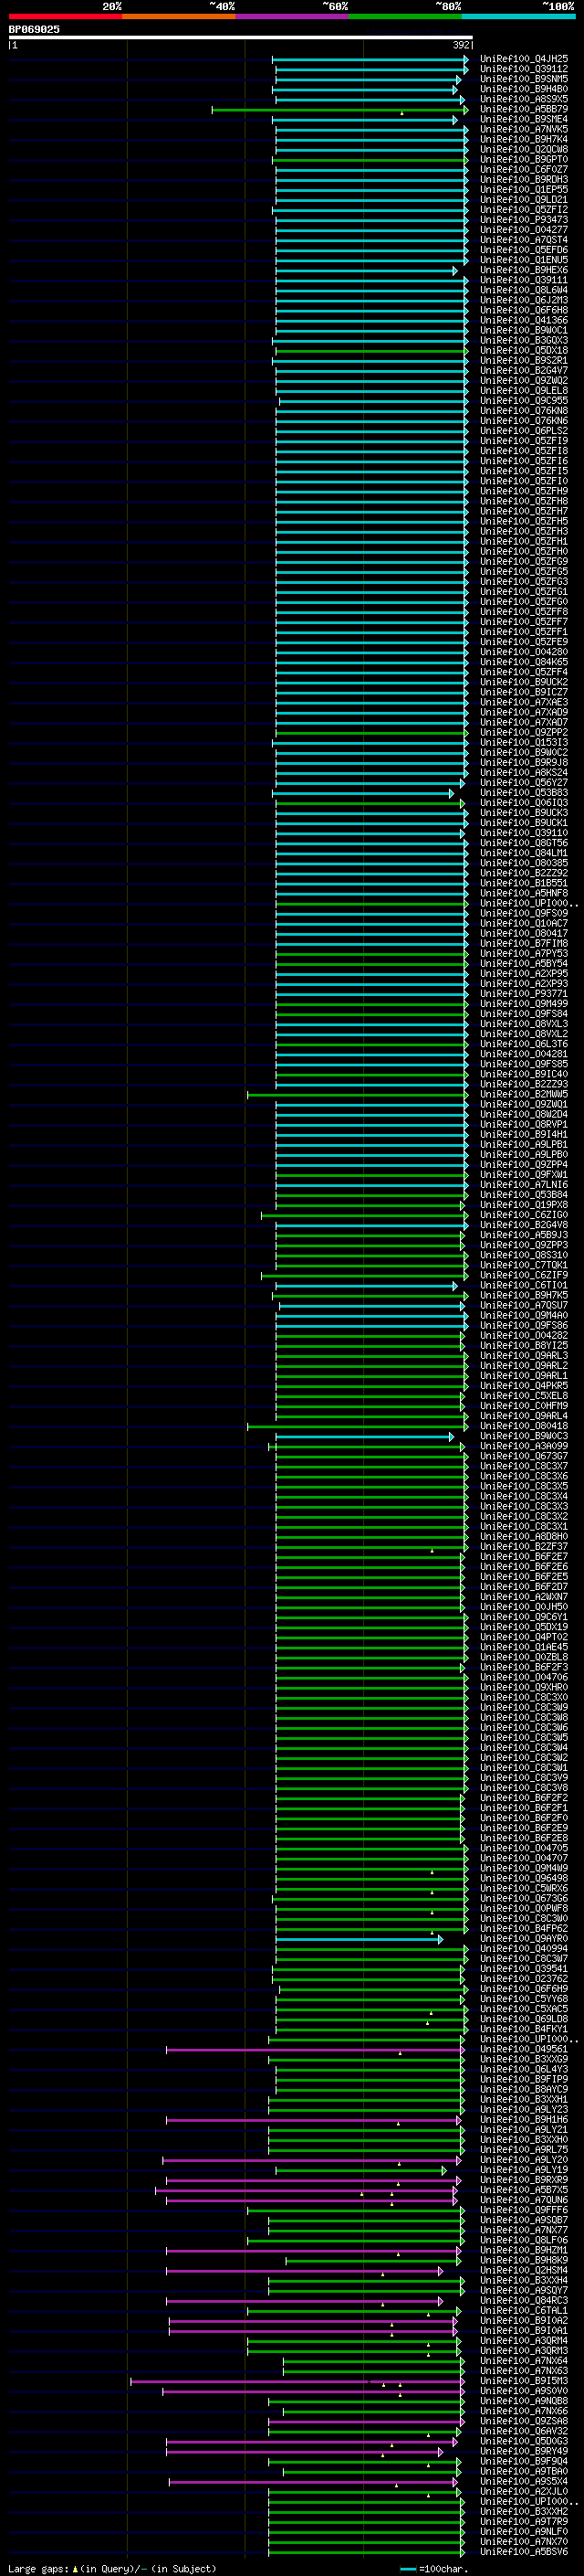This screenshot has width=584, height=2576.
Task: Click the white query sequence bar
Action: (x=241, y=38)
